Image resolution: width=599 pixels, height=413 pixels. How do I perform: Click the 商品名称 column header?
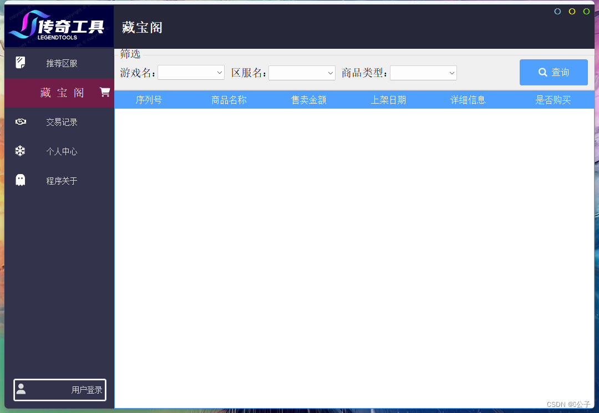pos(229,100)
